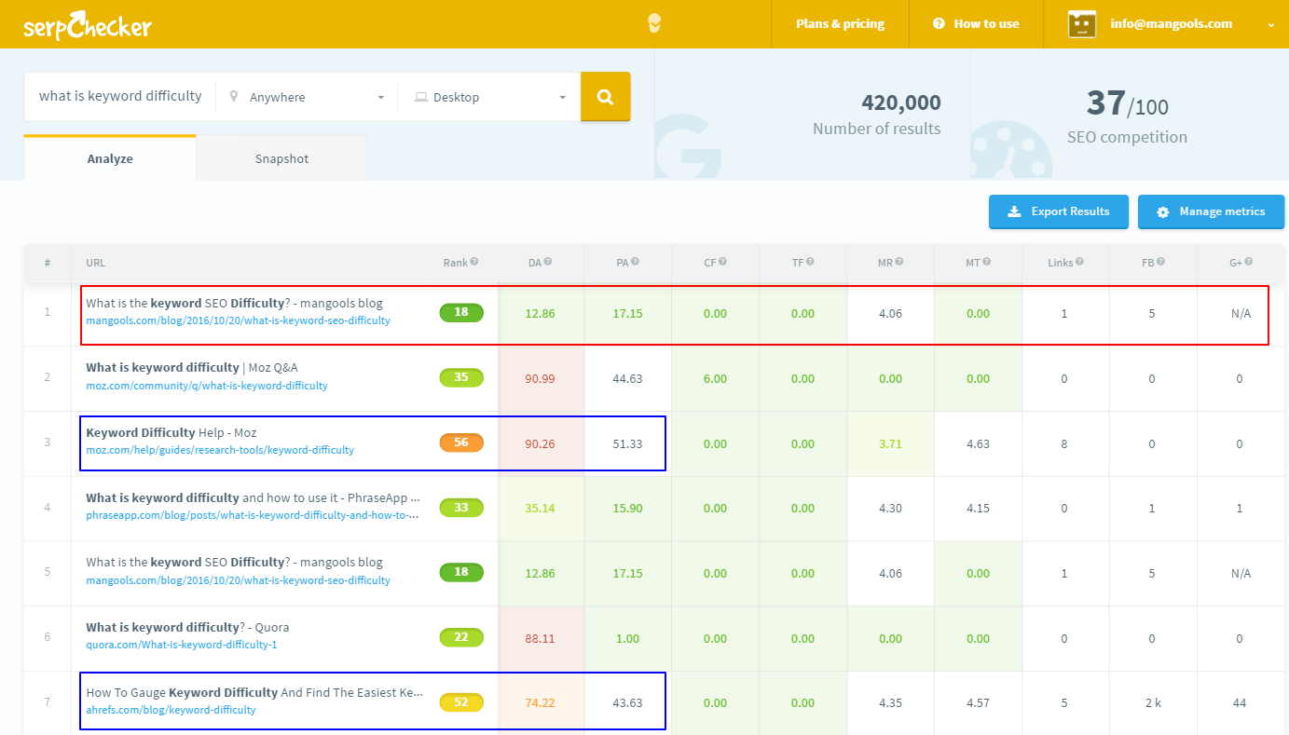Open the How to use guide

pos(976,24)
